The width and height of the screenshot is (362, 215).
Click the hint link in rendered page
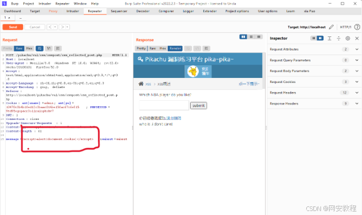click(249, 84)
